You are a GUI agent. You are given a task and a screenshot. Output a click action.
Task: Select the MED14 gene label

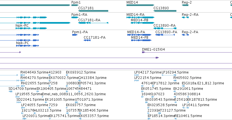(132, 2)
